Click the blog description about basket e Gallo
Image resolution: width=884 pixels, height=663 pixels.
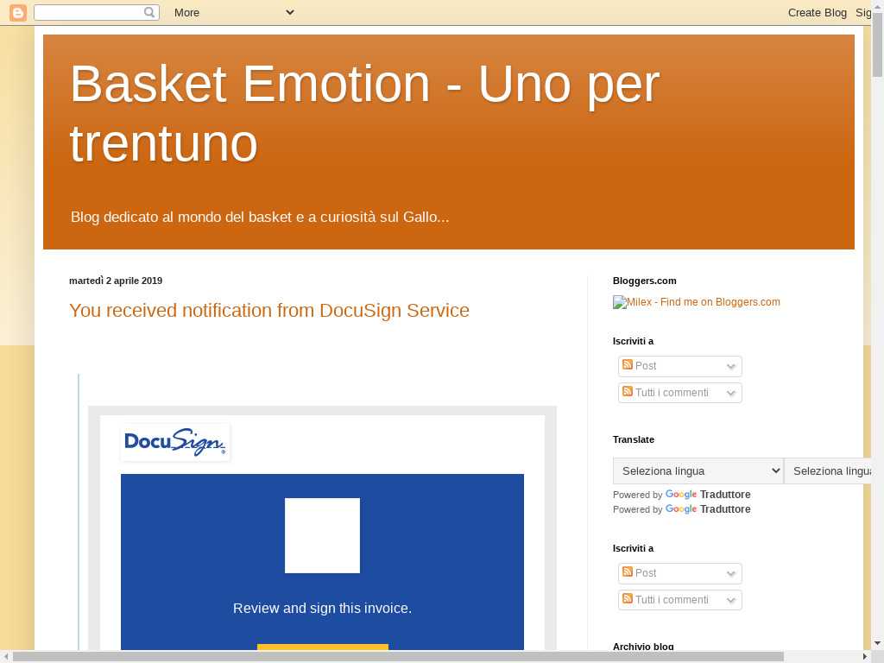click(260, 217)
